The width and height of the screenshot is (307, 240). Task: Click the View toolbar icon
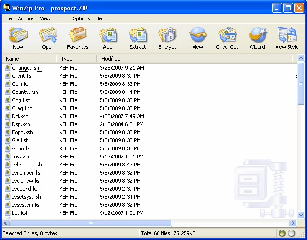(x=197, y=35)
